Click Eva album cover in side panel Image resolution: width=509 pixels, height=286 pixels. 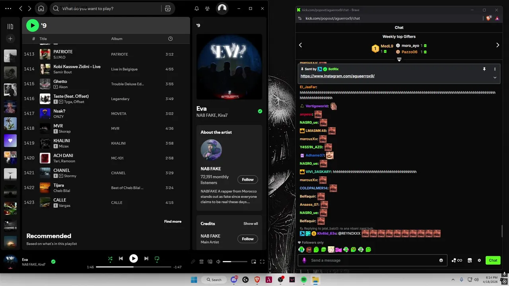[229, 66]
